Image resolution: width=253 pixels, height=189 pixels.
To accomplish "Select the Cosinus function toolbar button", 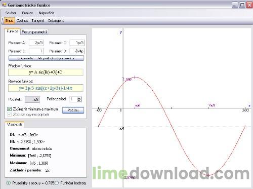I will [22, 20].
